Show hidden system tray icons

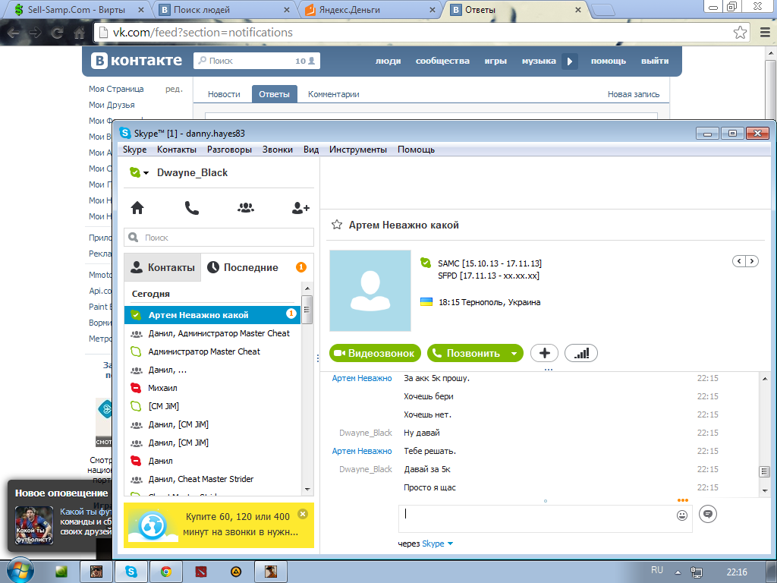pyautogui.click(x=678, y=572)
